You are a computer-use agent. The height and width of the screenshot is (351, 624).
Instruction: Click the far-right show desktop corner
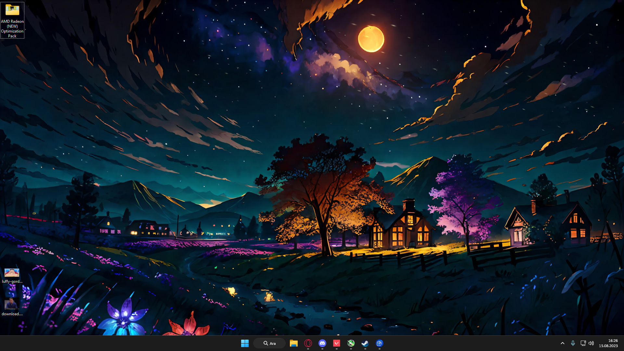pos(622,343)
